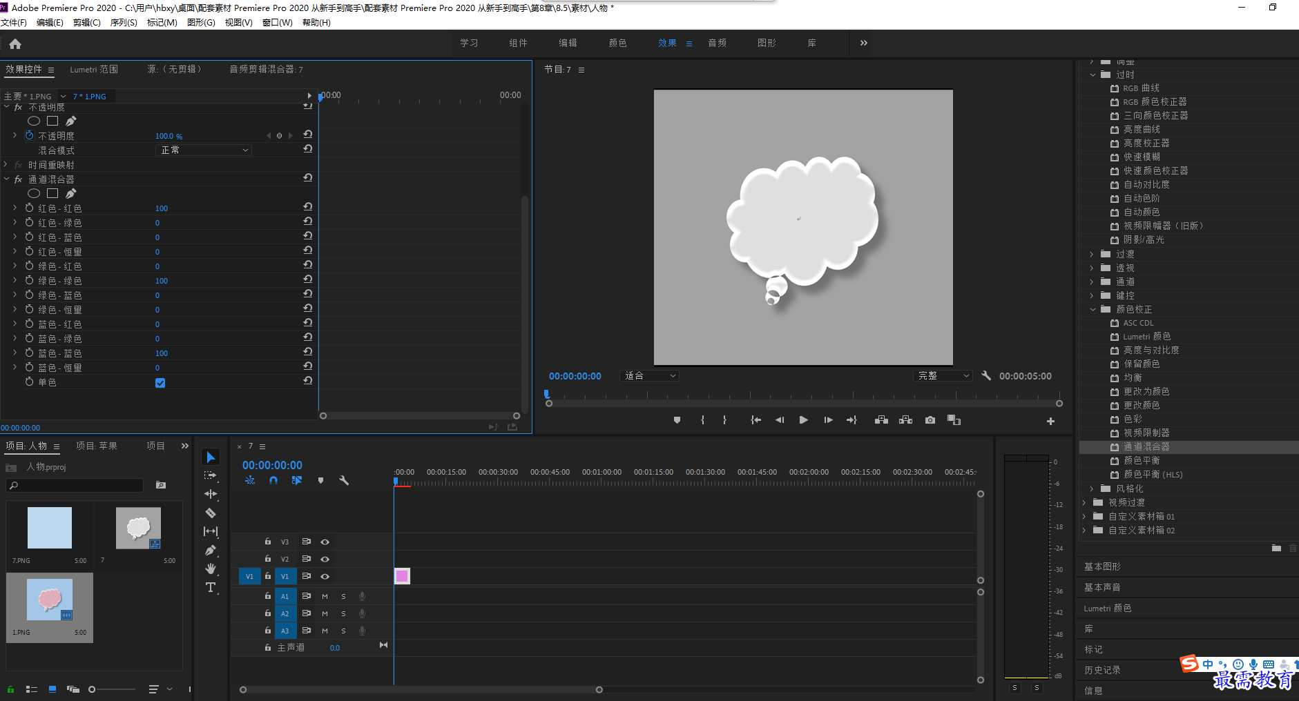This screenshot has width=1299, height=701.
Task: Open Timeline display settings wrench
Action: tap(344, 480)
